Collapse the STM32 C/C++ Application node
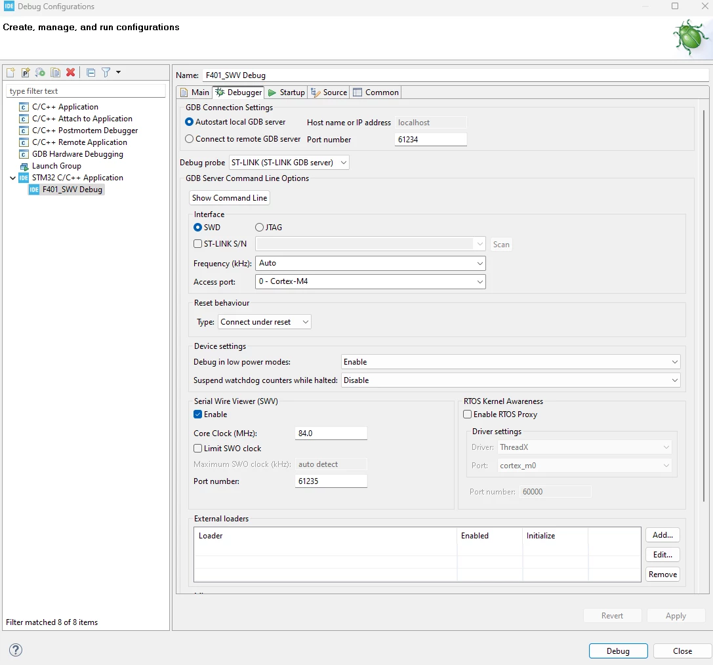The width and height of the screenshot is (713, 665). (12, 178)
